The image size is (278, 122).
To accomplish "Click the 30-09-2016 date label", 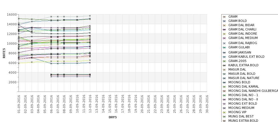I will pos(207,104).
